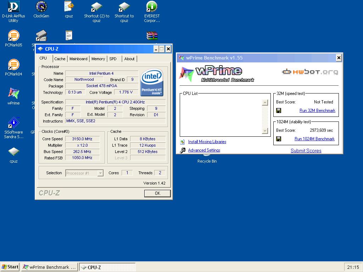Select the CPU-Z taskbar button
This screenshot has height=272, width=363.
pos(107,267)
